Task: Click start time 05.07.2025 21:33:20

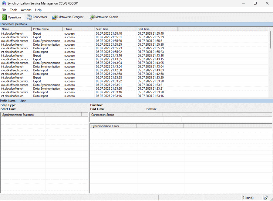Action: [x=109, y=88]
